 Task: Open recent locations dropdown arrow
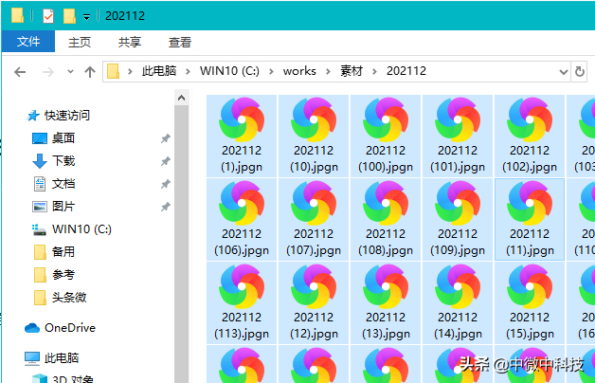(70, 71)
